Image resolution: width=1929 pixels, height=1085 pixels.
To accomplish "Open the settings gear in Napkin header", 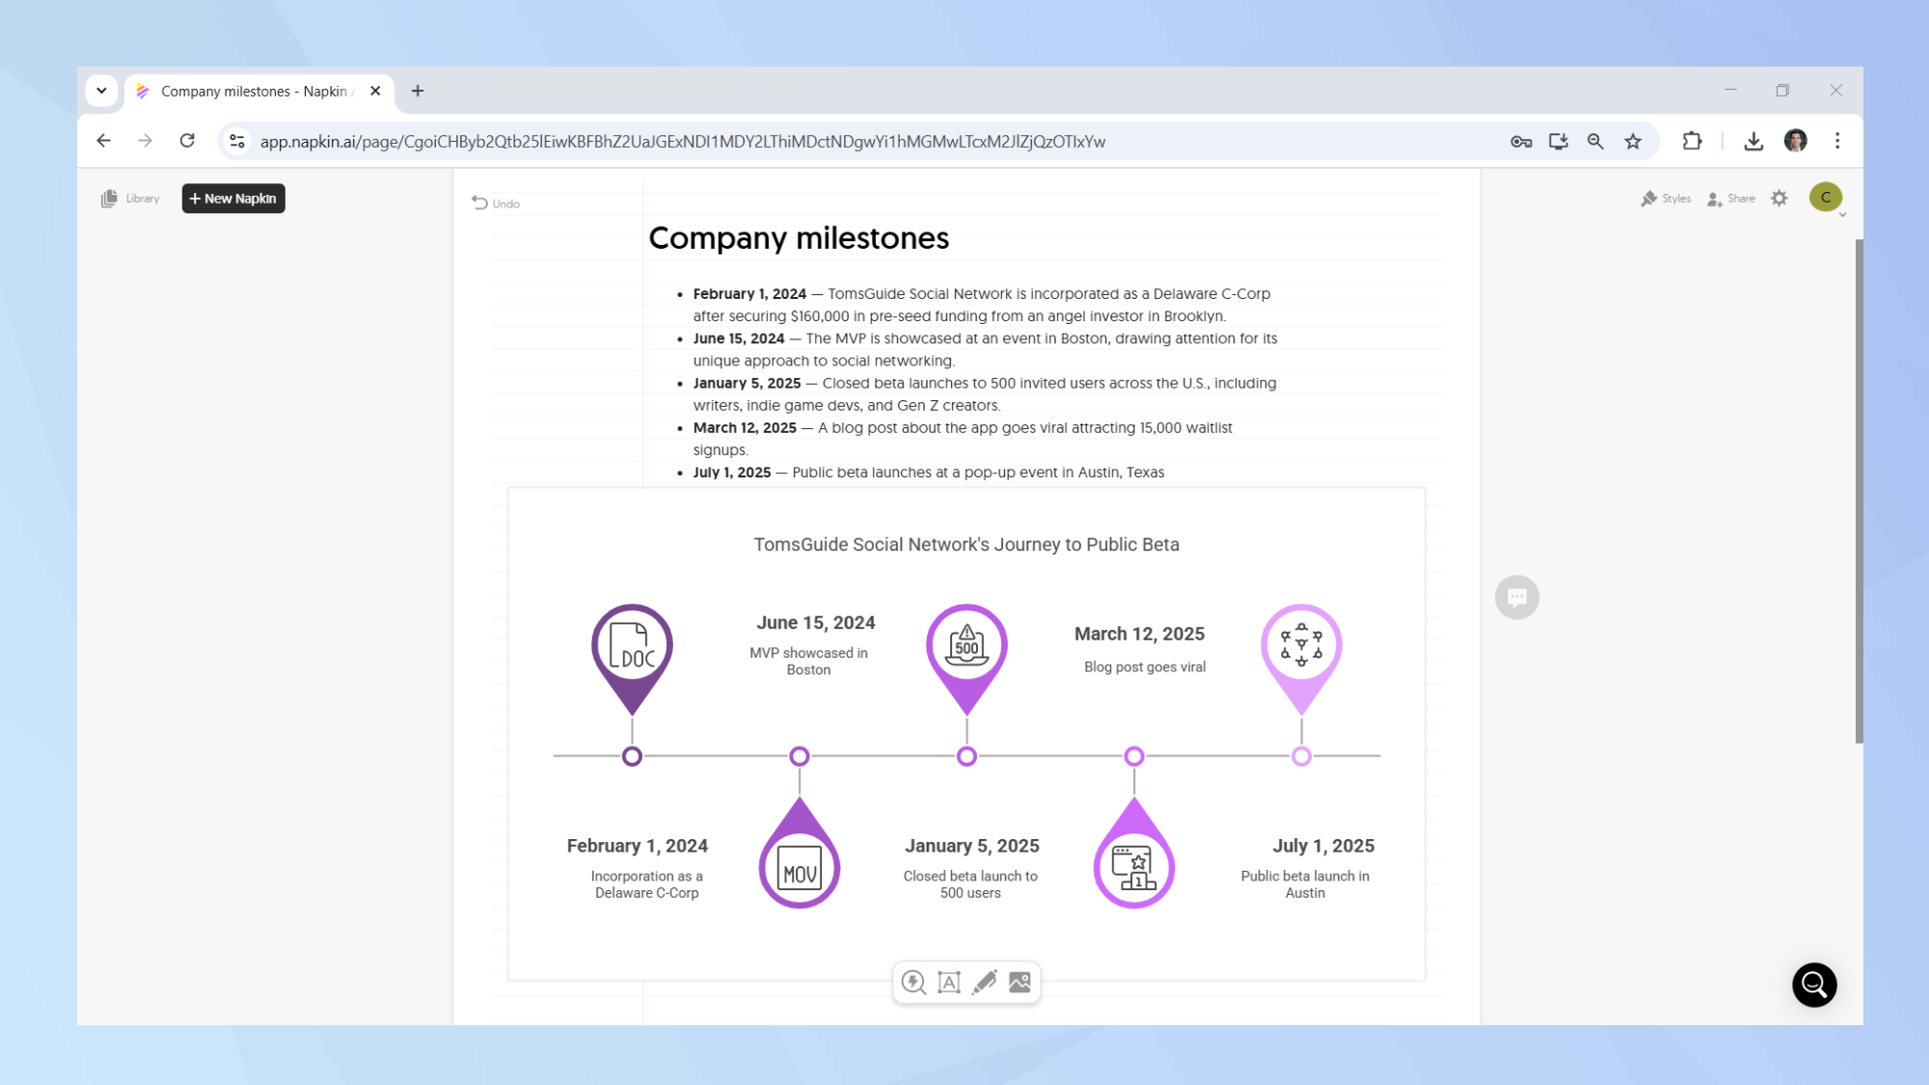I will [x=1780, y=198].
